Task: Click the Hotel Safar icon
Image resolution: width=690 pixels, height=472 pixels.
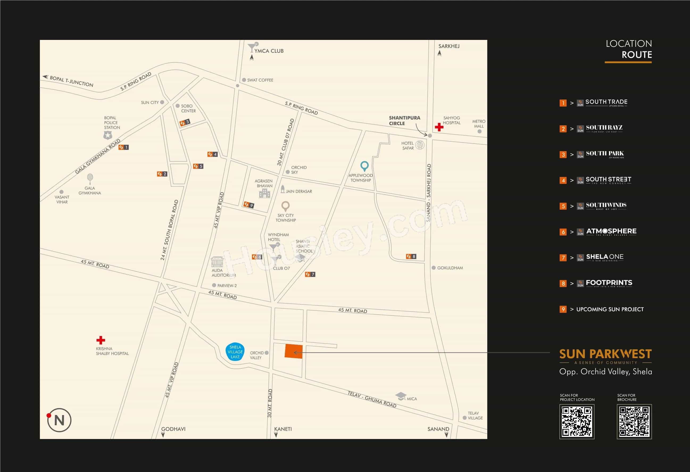Action: coord(419,145)
